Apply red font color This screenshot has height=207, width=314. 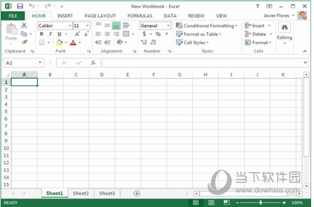(x=73, y=42)
